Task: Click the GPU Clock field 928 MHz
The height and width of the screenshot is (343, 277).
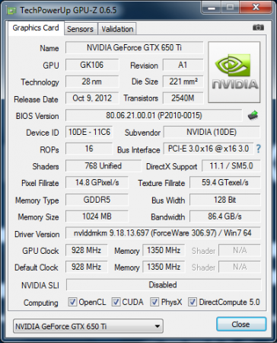Action: 86,250
